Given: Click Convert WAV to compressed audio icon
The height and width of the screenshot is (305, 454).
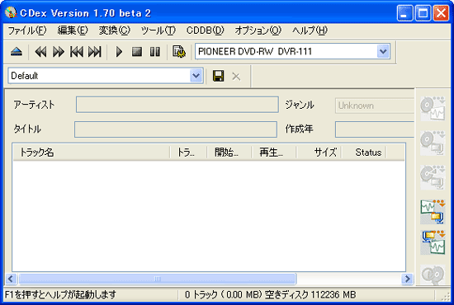Looking at the screenshot, I should [x=433, y=212].
